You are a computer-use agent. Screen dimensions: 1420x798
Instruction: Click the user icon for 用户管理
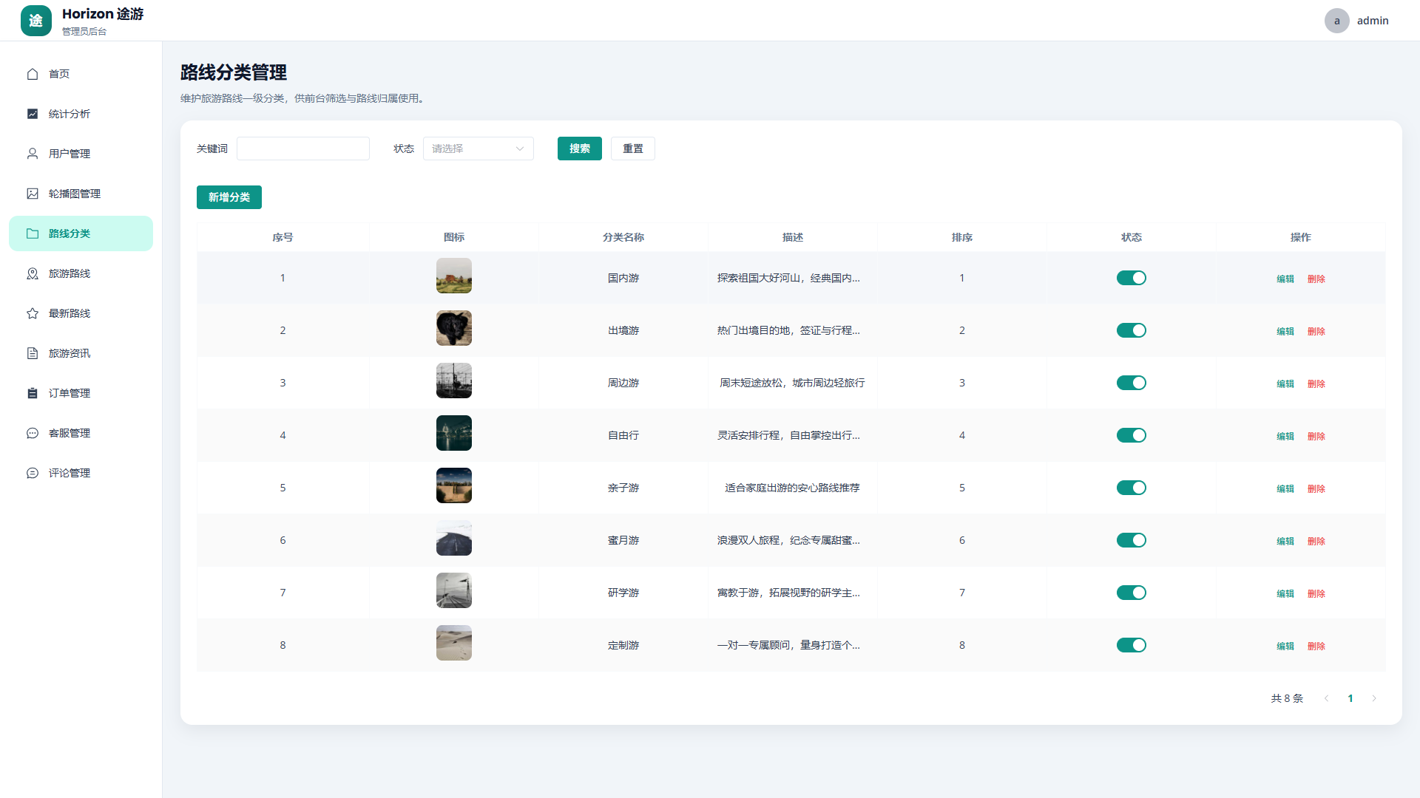pyautogui.click(x=33, y=154)
